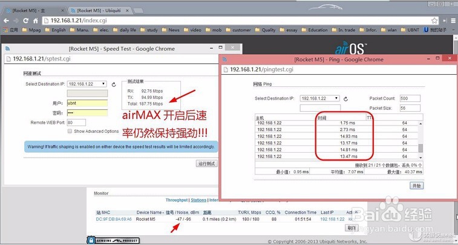This screenshot has width=458, height=245.
Task: Open the In. trade bookmarks folder
Action: pyautogui.click(x=344, y=30)
